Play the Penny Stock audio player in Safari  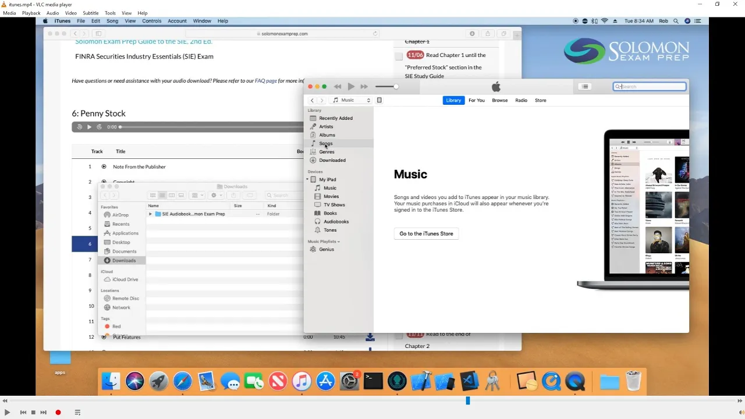89,127
